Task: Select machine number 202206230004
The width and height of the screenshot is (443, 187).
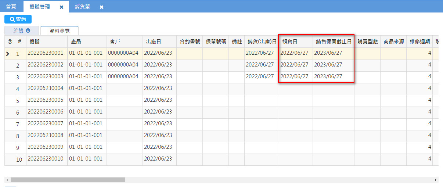Action: point(45,89)
